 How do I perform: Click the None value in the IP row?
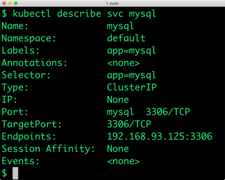pos(118,100)
